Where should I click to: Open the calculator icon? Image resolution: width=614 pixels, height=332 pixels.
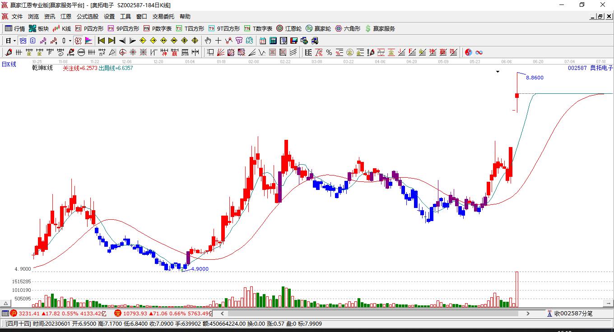(x=273, y=41)
